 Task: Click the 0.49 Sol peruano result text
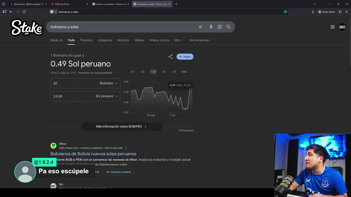(81, 64)
